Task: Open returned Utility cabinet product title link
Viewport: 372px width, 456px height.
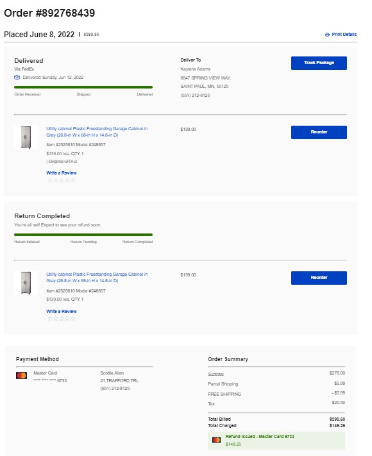Action: tap(97, 278)
